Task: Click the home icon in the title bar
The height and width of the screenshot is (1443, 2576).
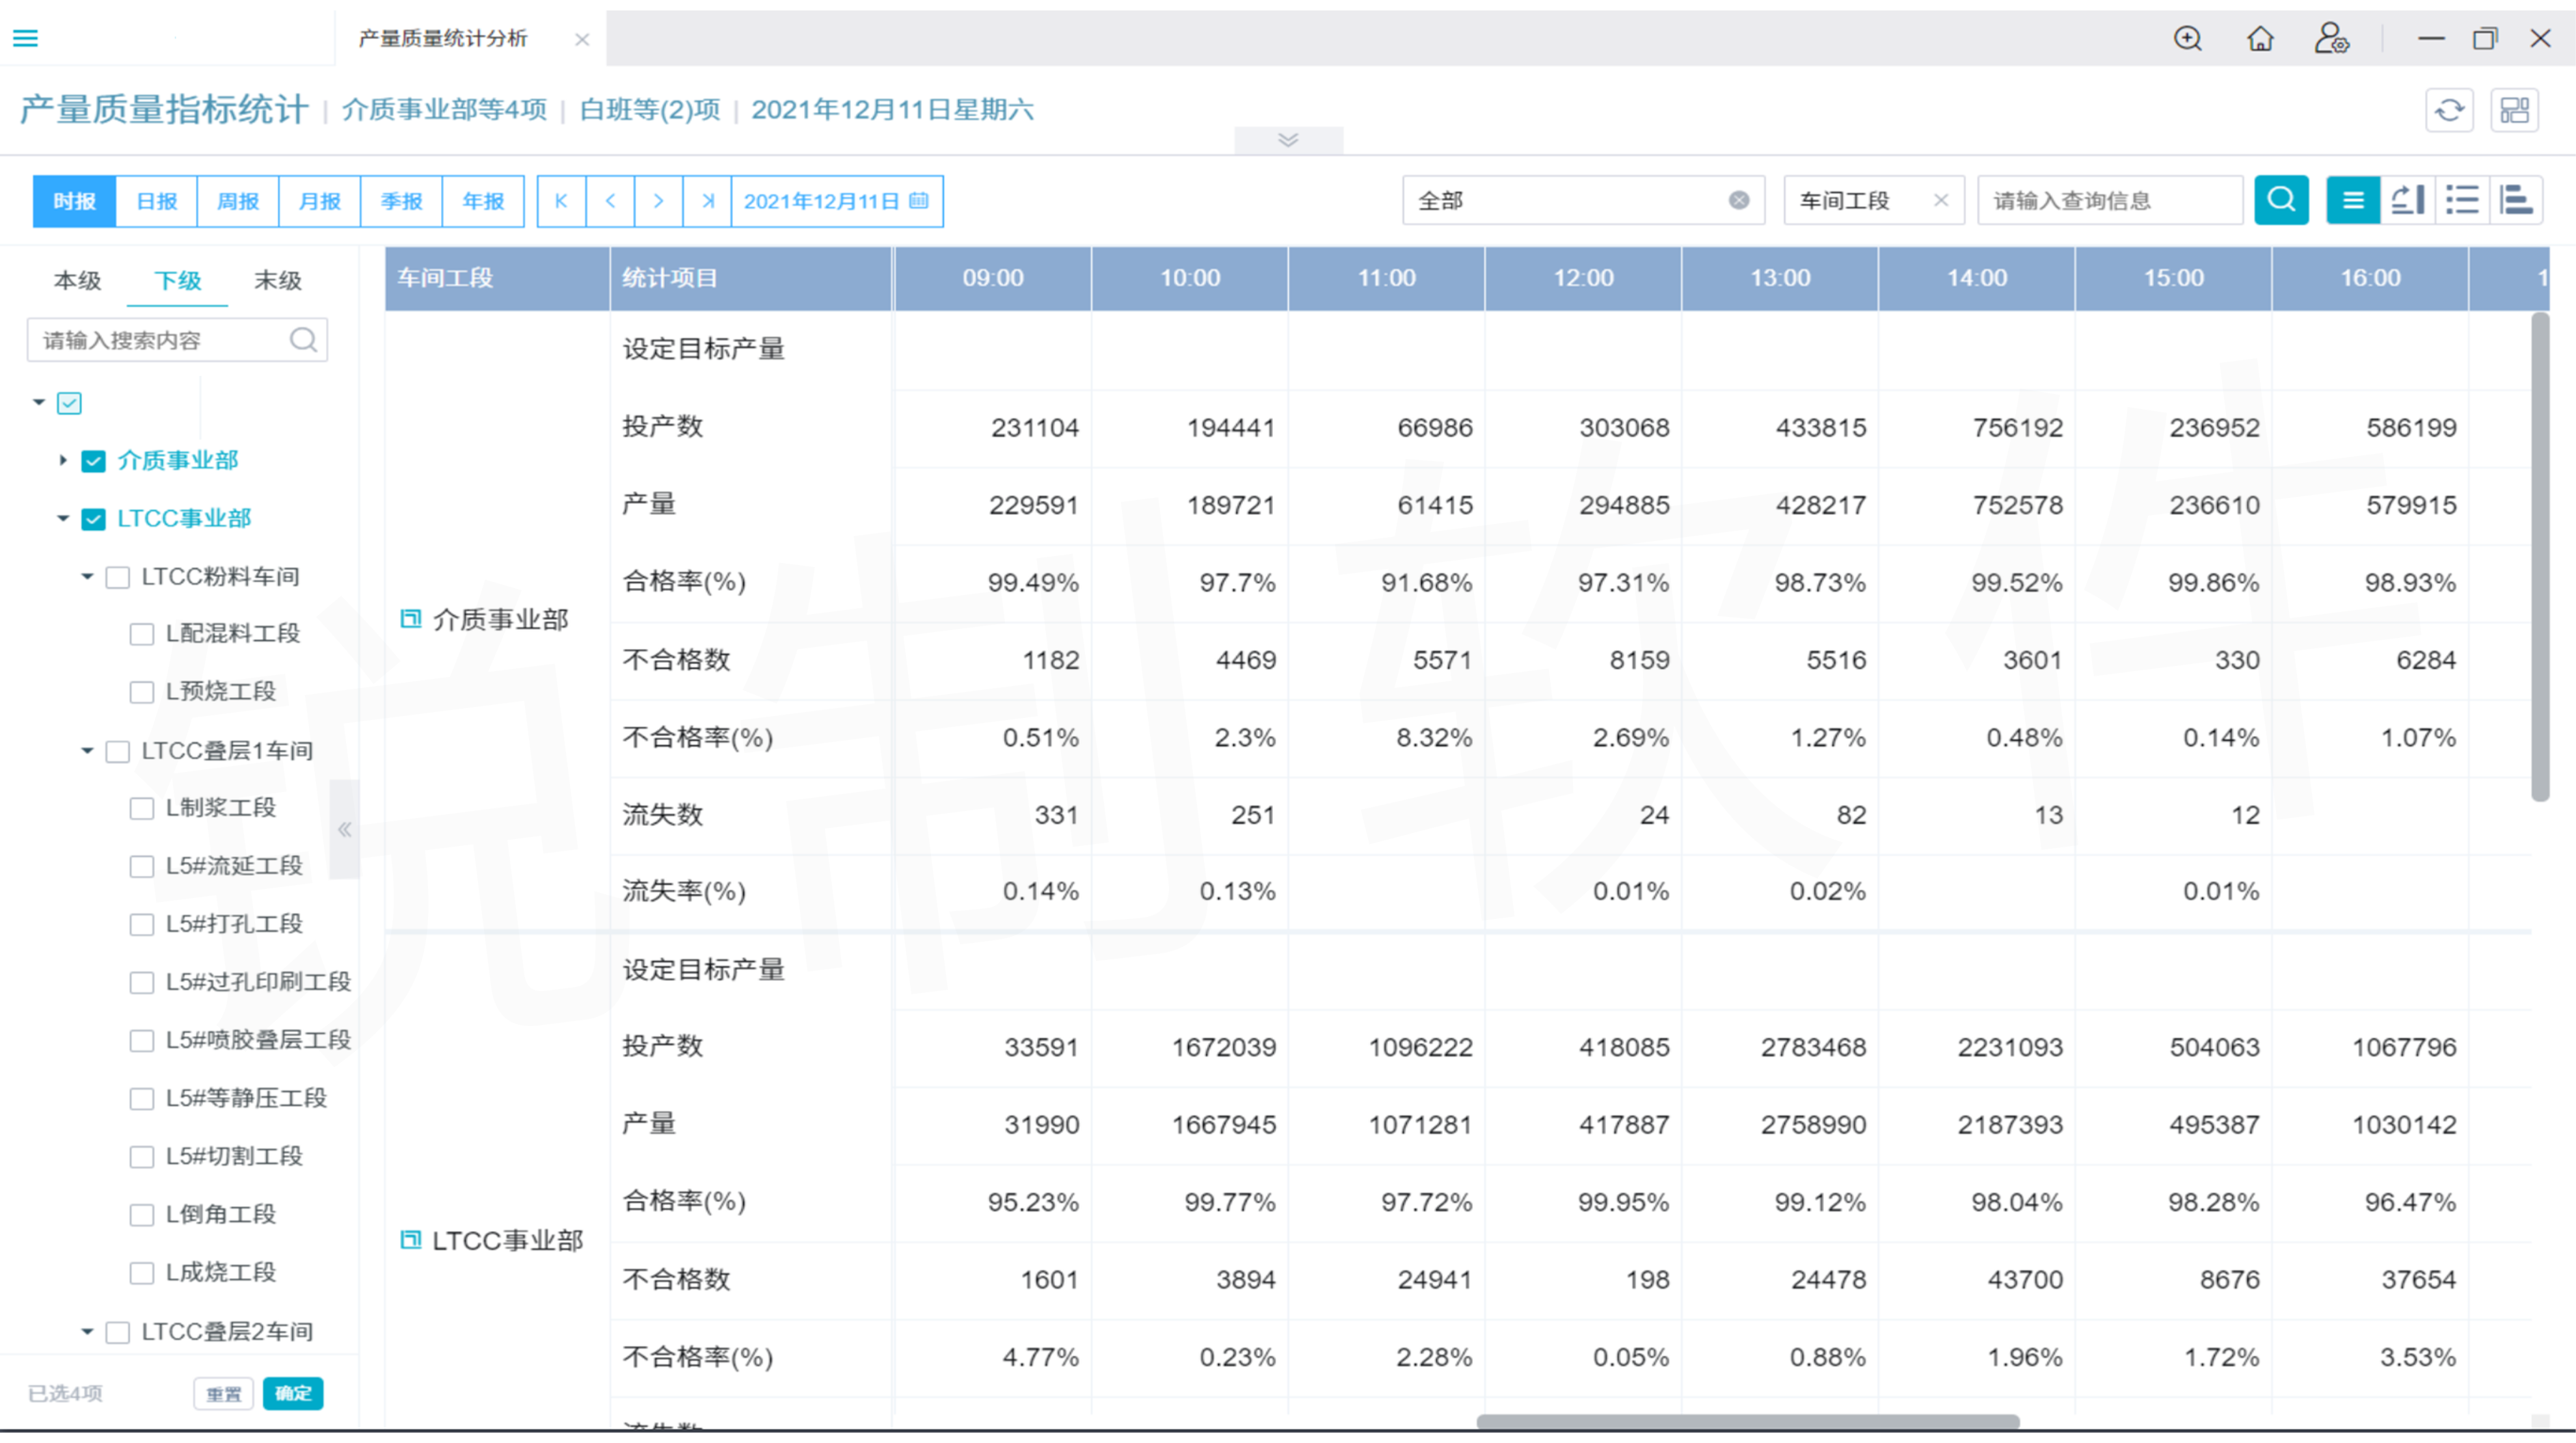Action: [x=2260, y=38]
